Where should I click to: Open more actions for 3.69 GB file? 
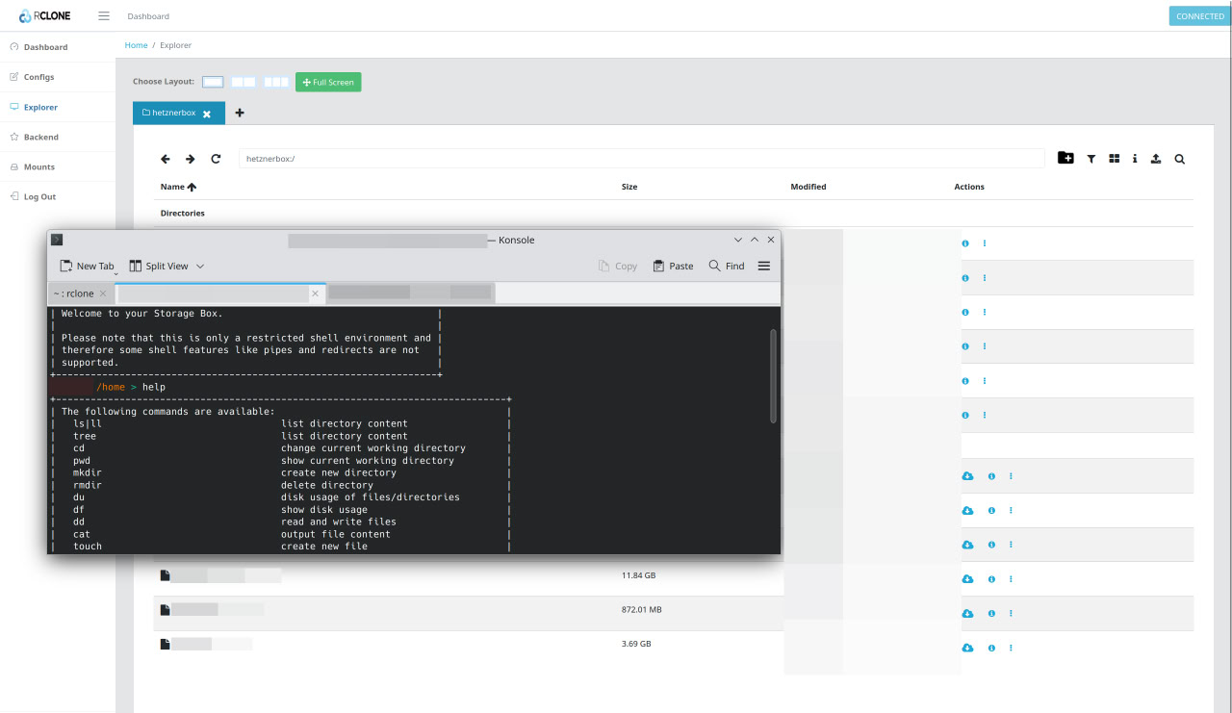coord(1011,649)
